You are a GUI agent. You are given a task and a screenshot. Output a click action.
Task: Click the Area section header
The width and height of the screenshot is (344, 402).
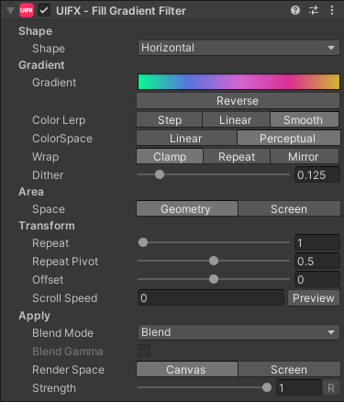click(31, 192)
